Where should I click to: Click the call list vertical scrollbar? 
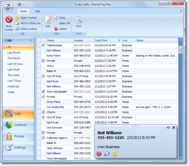(x=181, y=99)
